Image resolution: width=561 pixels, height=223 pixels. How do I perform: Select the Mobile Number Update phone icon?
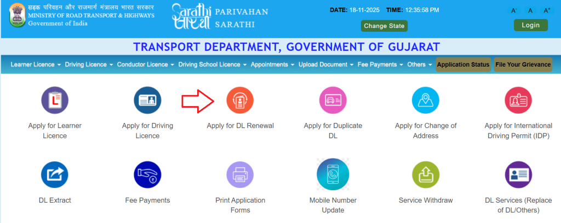point(333,174)
